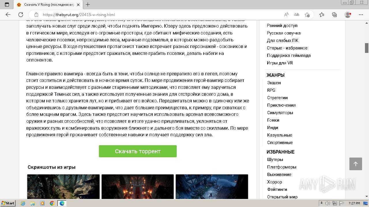Select the RPG genre link
Screen dimensions: 369x207
coord(271,90)
